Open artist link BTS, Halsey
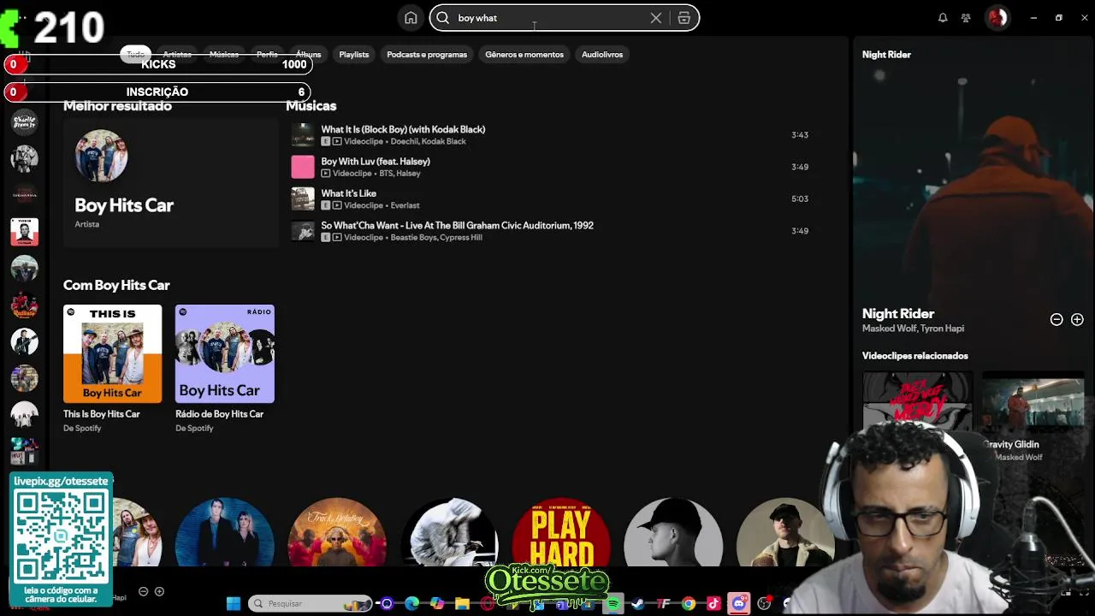Image resolution: width=1095 pixels, height=616 pixels. pyautogui.click(x=400, y=174)
